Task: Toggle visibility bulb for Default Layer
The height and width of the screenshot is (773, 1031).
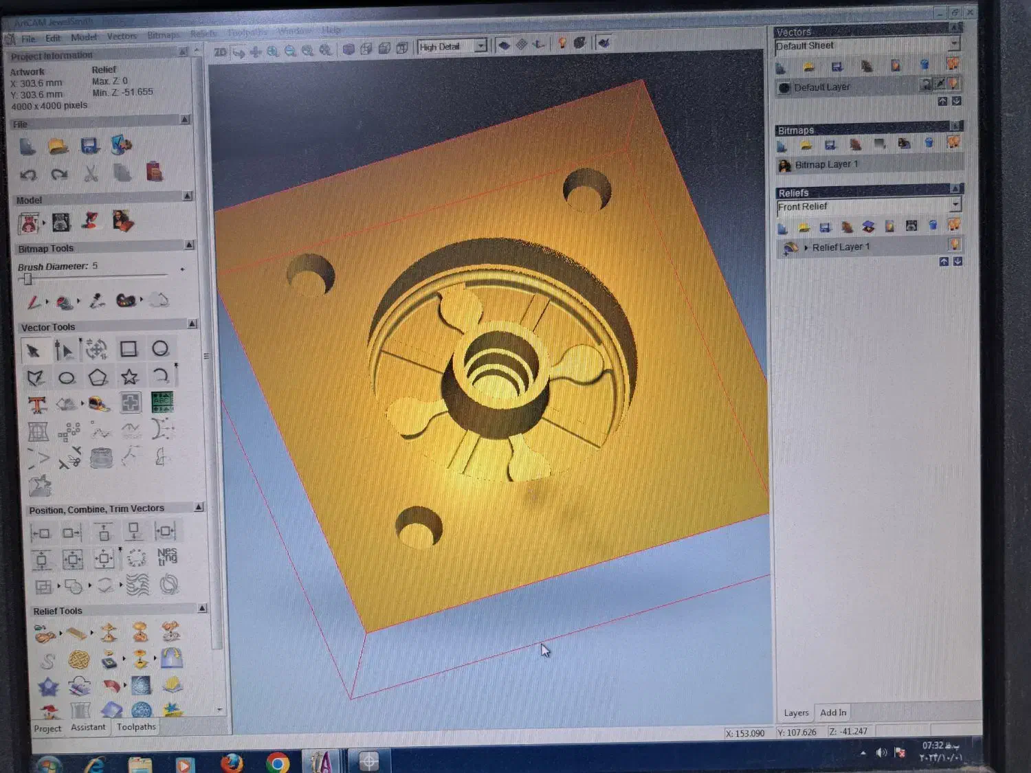Action: click(953, 85)
